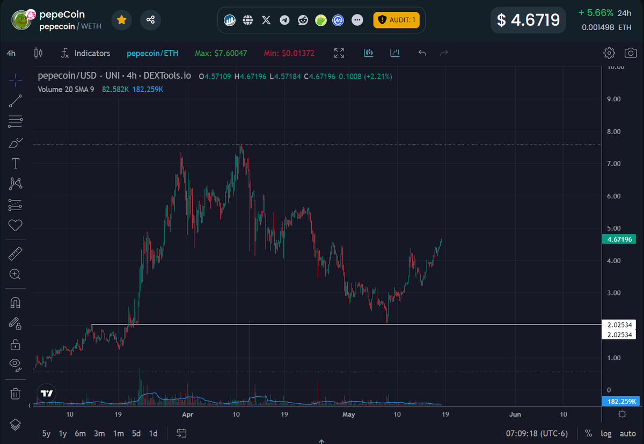Image resolution: width=644 pixels, height=444 pixels.
Task: Open the X (Twitter) social link
Action: [x=266, y=20]
